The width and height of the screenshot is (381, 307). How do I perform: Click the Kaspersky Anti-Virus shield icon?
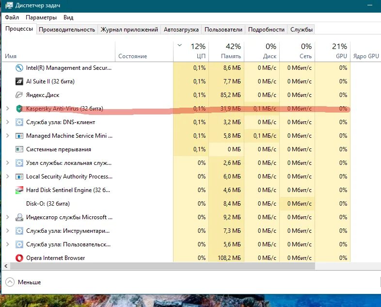click(19, 109)
